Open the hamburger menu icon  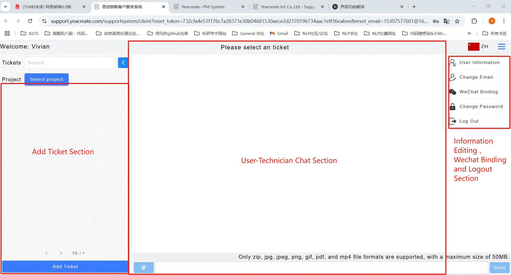tap(501, 47)
